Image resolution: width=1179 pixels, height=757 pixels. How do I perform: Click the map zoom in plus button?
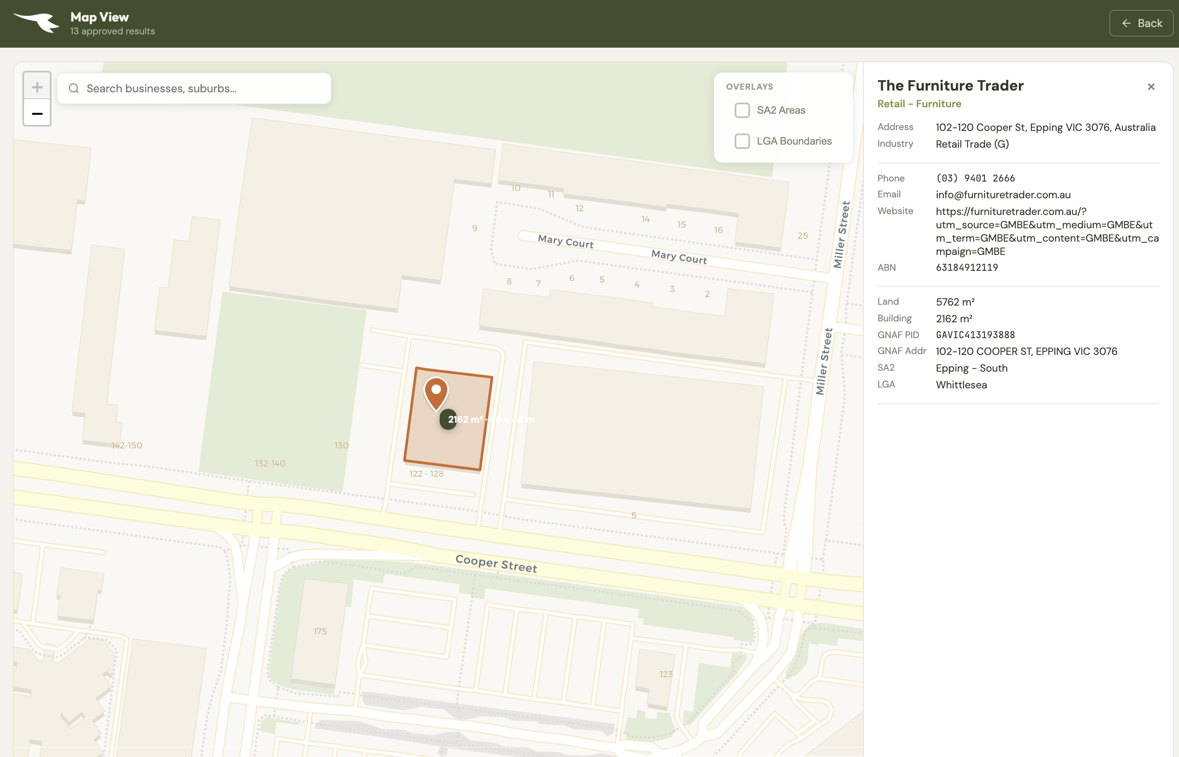pos(37,87)
